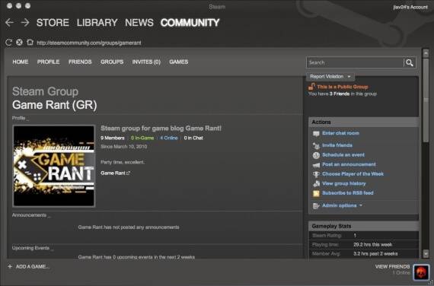Click the Enter chat room link
Viewport: 434px width, 286px height.
(x=340, y=133)
